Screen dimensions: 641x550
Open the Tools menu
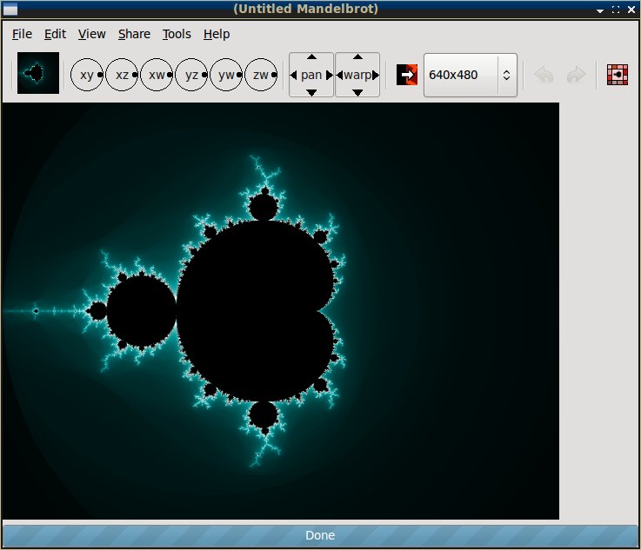[x=177, y=34]
